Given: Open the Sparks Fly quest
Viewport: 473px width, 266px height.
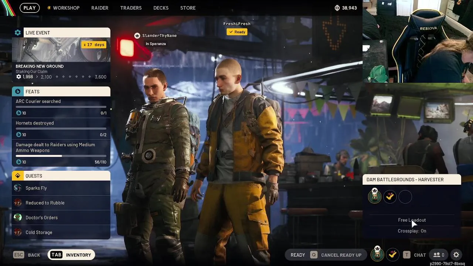Looking at the screenshot, I should pyautogui.click(x=61, y=188).
